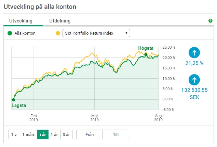Switch to the Utdelning tab
Image resolution: width=217 pixels, height=147 pixels.
[x=60, y=21]
